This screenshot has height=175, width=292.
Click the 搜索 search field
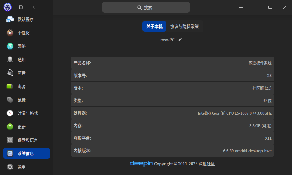146,7
